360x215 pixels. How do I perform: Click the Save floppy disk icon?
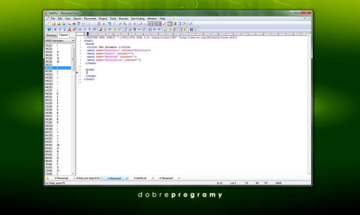pos(59,24)
